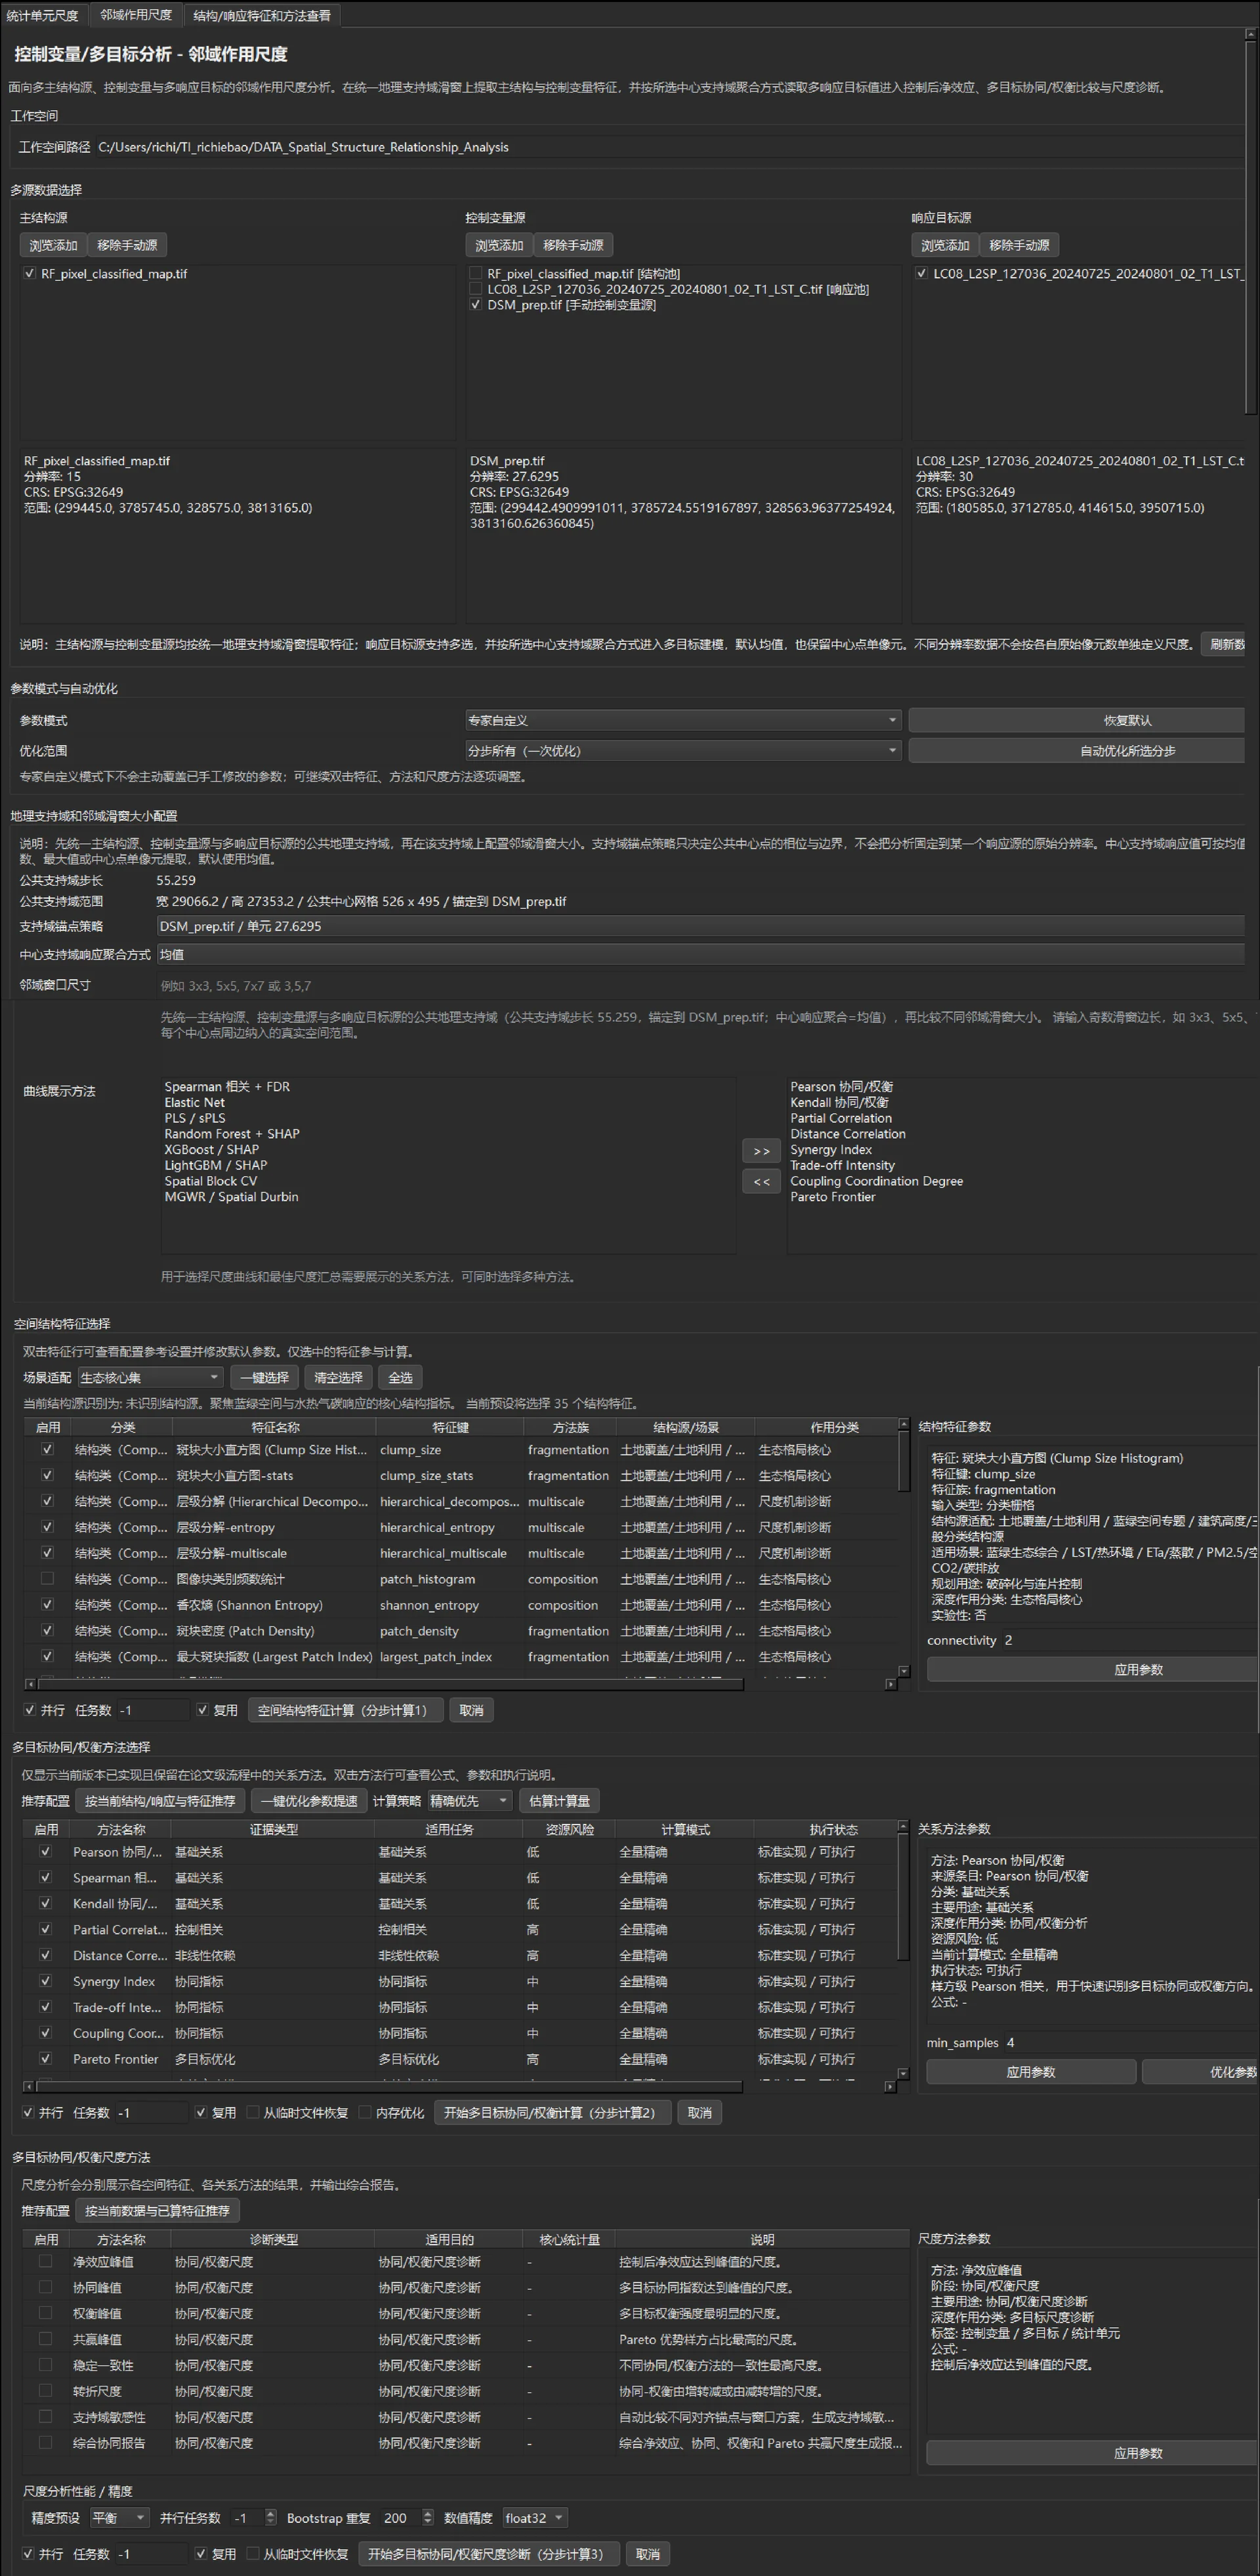Enable the 综合协同报告 scale method checkbox

pos(45,2442)
